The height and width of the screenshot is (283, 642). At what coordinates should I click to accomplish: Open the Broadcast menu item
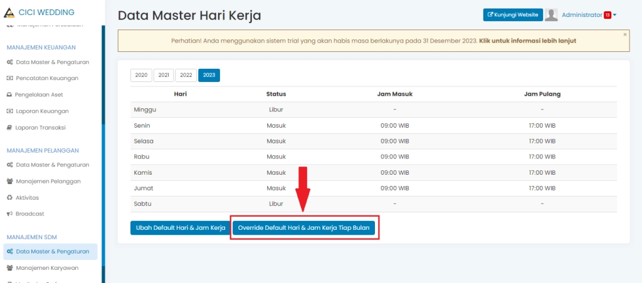pyautogui.click(x=30, y=214)
